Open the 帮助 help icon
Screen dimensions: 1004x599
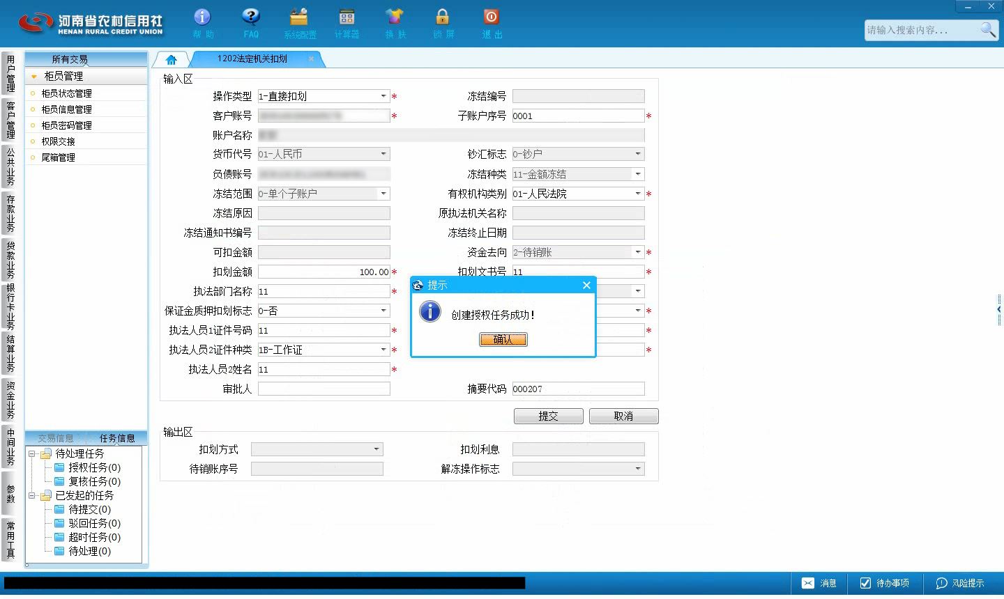202,23
